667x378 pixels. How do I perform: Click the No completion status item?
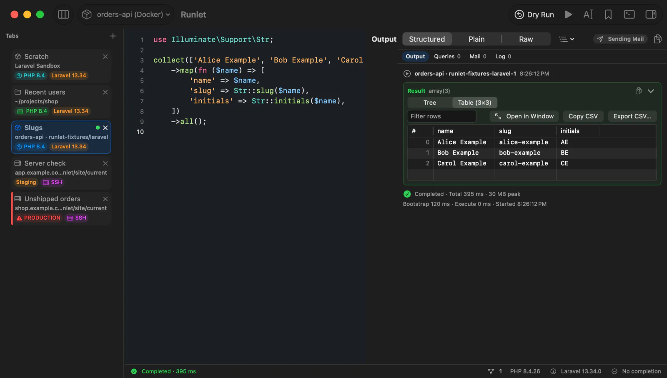636,371
